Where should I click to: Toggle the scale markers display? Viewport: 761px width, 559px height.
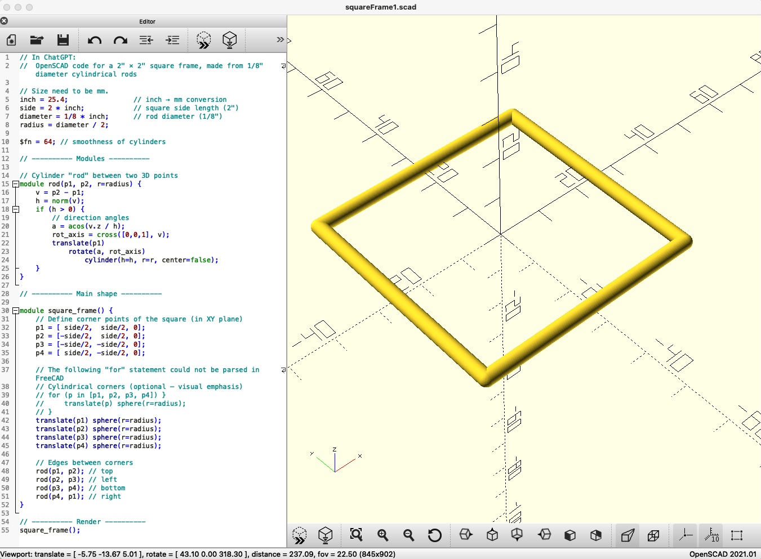tap(711, 535)
